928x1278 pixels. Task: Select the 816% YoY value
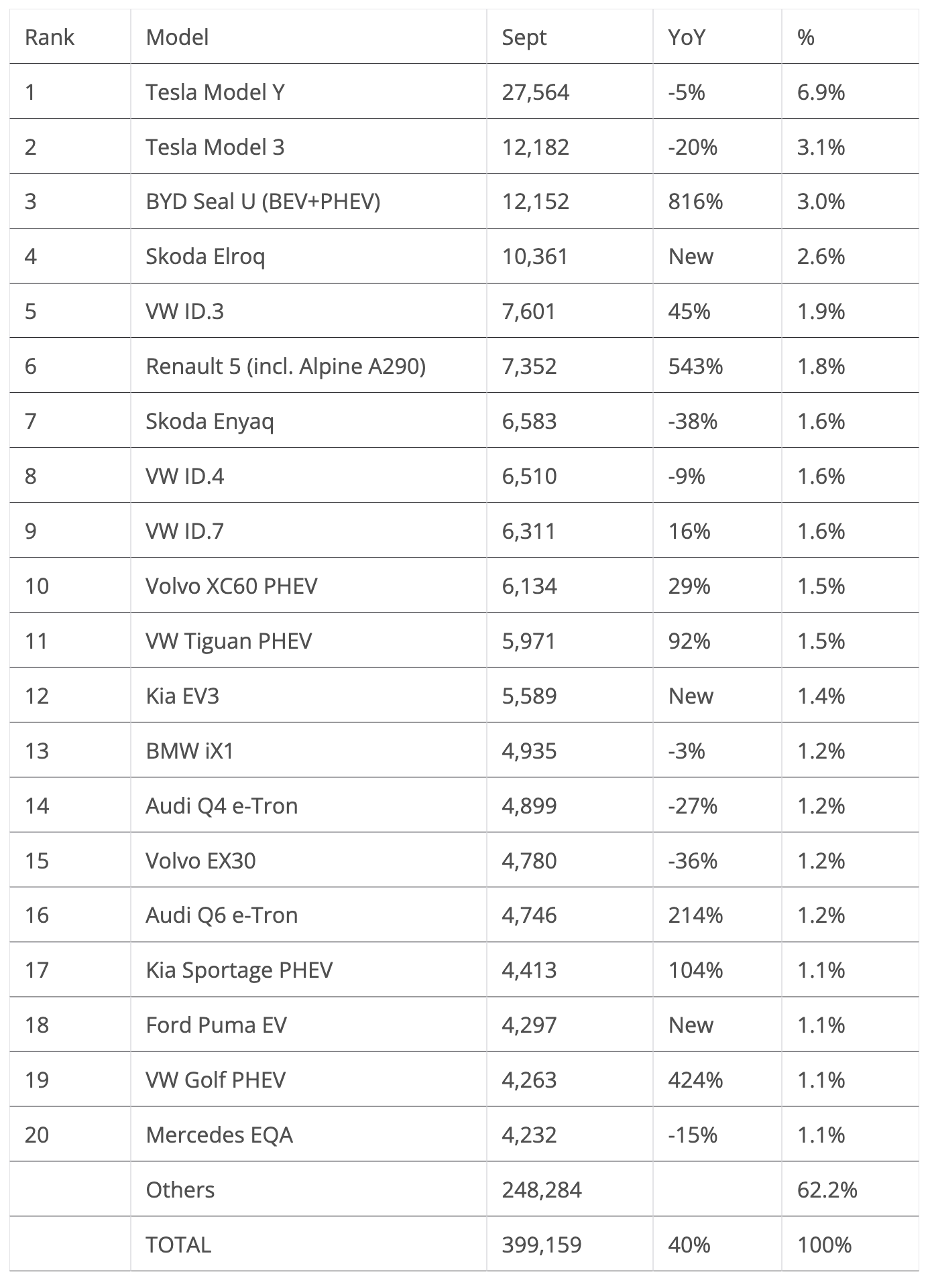pos(695,202)
